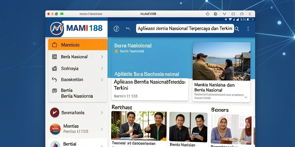Open the Sotinayia sidebar item
This screenshot has height=147, width=295.
[x=78, y=68]
